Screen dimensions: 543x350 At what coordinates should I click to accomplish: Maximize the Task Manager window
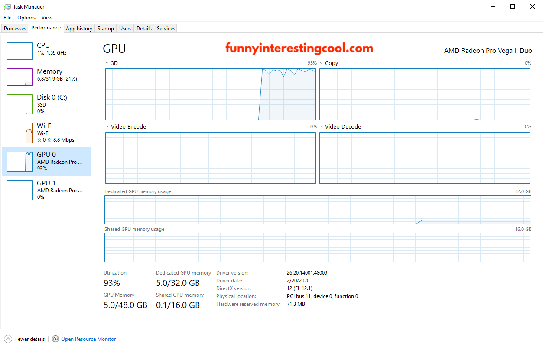(x=513, y=7)
